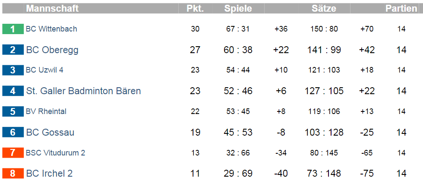
Task: Click blue rank 2 badge
Action: [x=13, y=50]
